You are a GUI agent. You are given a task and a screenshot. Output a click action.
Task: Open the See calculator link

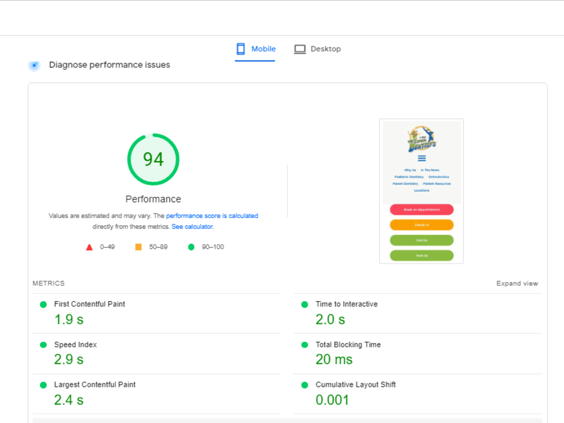[x=192, y=227]
